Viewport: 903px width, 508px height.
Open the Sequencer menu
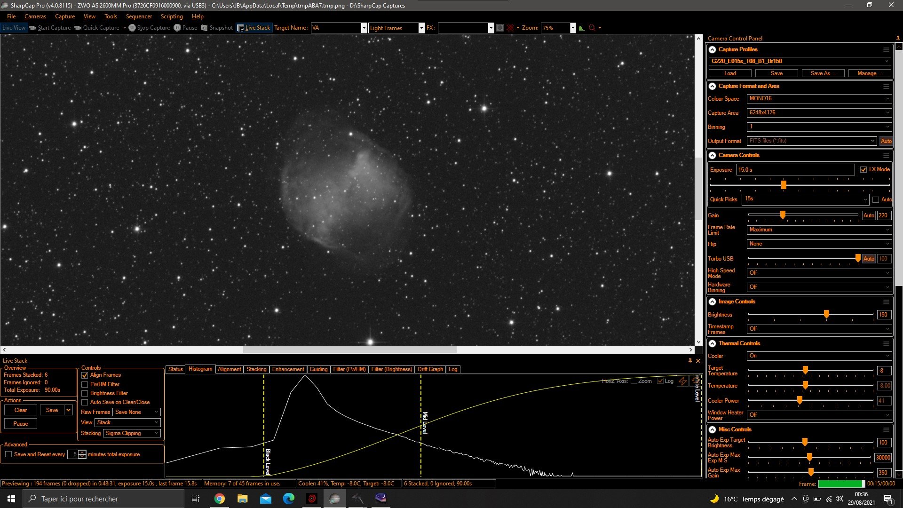click(x=139, y=16)
